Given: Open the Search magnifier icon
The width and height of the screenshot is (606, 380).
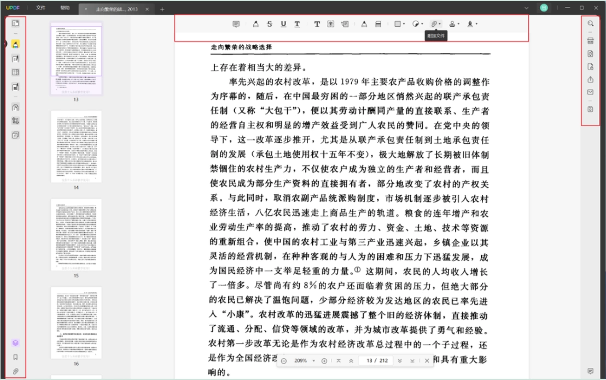Looking at the screenshot, I should (591, 23).
